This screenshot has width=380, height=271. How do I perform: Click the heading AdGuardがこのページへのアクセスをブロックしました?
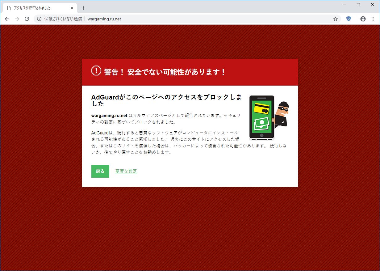click(166, 100)
